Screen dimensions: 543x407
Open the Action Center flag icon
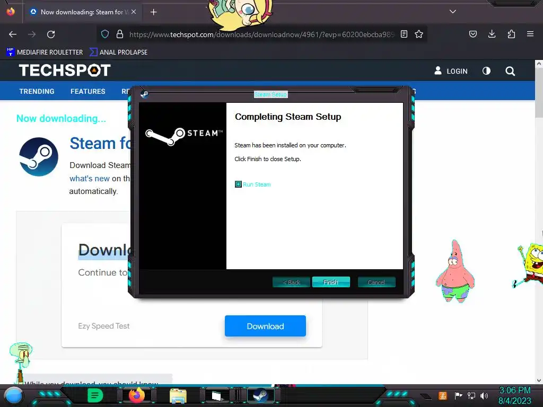pos(458,395)
